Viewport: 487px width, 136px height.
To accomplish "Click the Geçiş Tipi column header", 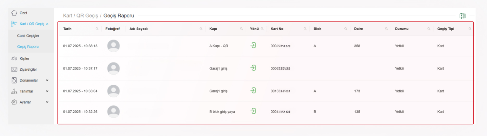I will pos(446,29).
